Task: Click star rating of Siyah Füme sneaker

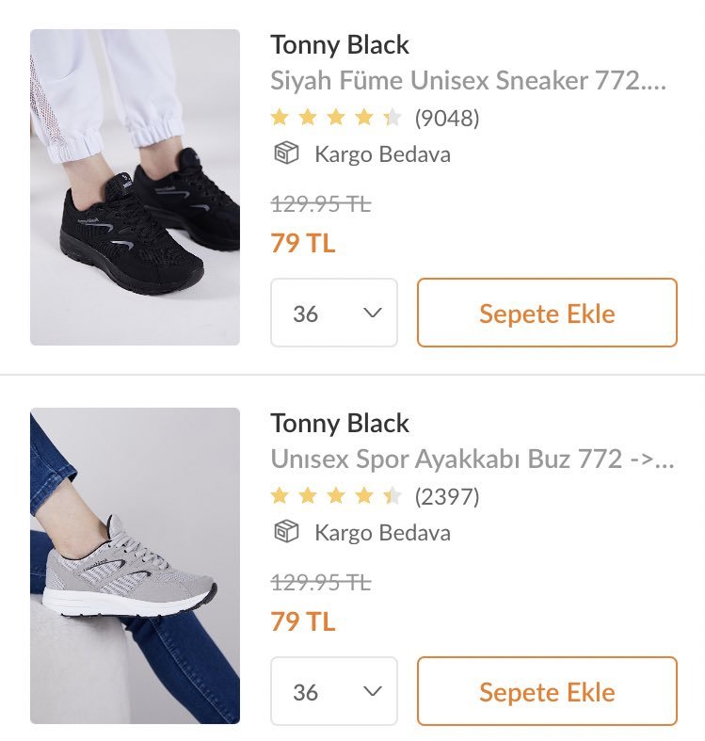Action: (x=336, y=118)
